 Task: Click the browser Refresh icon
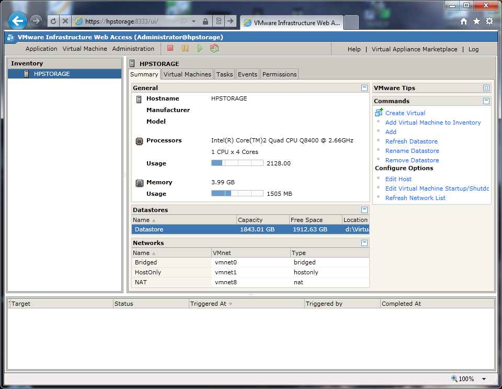[53, 21]
